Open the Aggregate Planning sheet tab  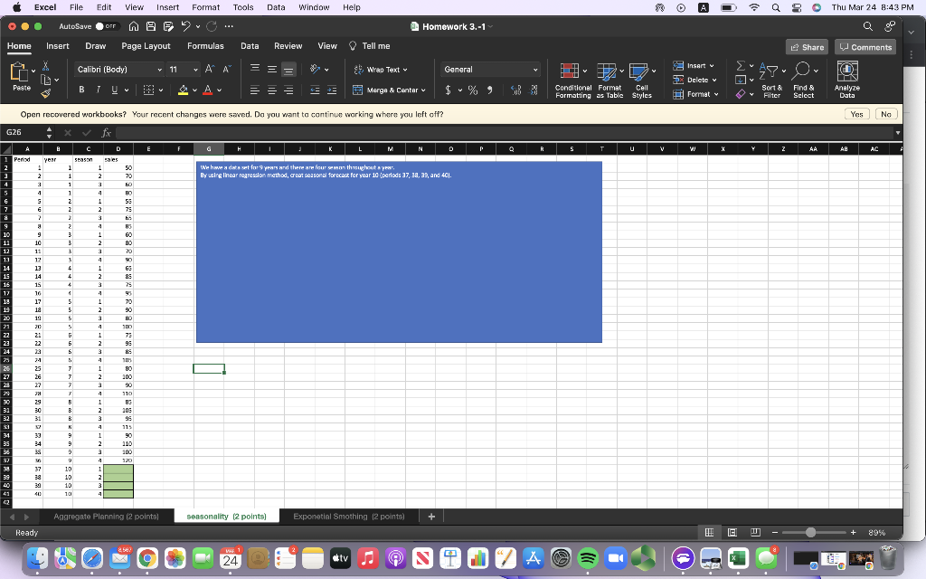tap(107, 515)
